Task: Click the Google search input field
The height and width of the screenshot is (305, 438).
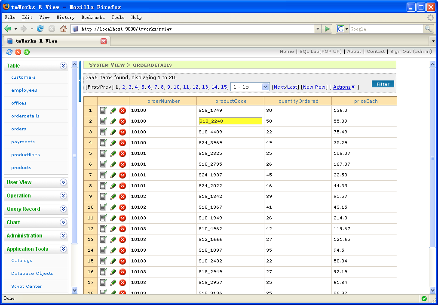Action: [386, 29]
